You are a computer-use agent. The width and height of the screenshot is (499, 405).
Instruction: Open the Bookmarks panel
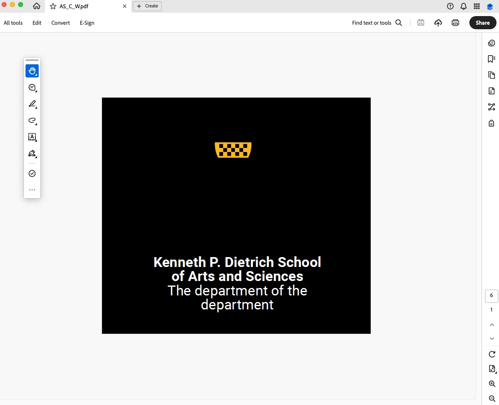tap(491, 59)
